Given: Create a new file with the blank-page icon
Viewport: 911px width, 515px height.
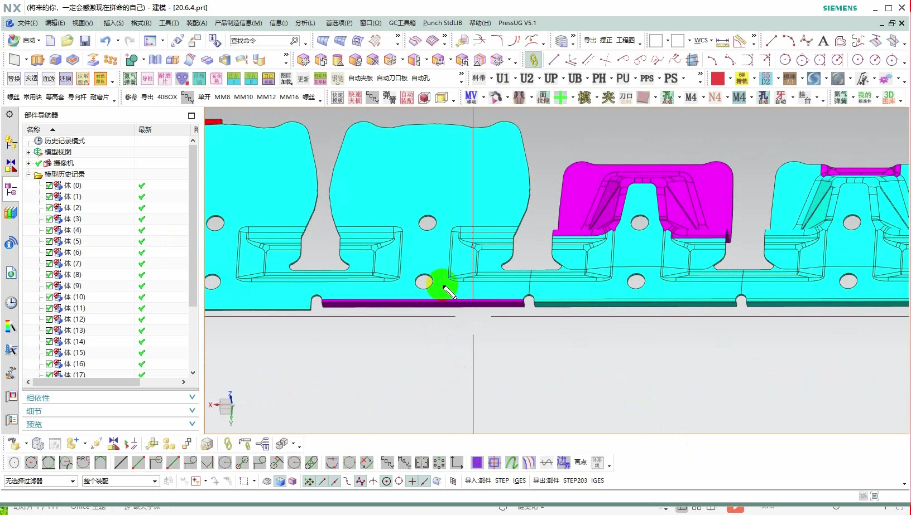Looking at the screenshot, I should (50, 41).
